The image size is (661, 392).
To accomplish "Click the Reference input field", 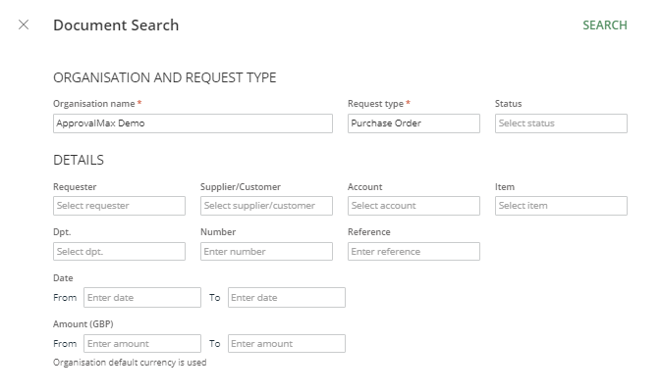I will 413,252.
